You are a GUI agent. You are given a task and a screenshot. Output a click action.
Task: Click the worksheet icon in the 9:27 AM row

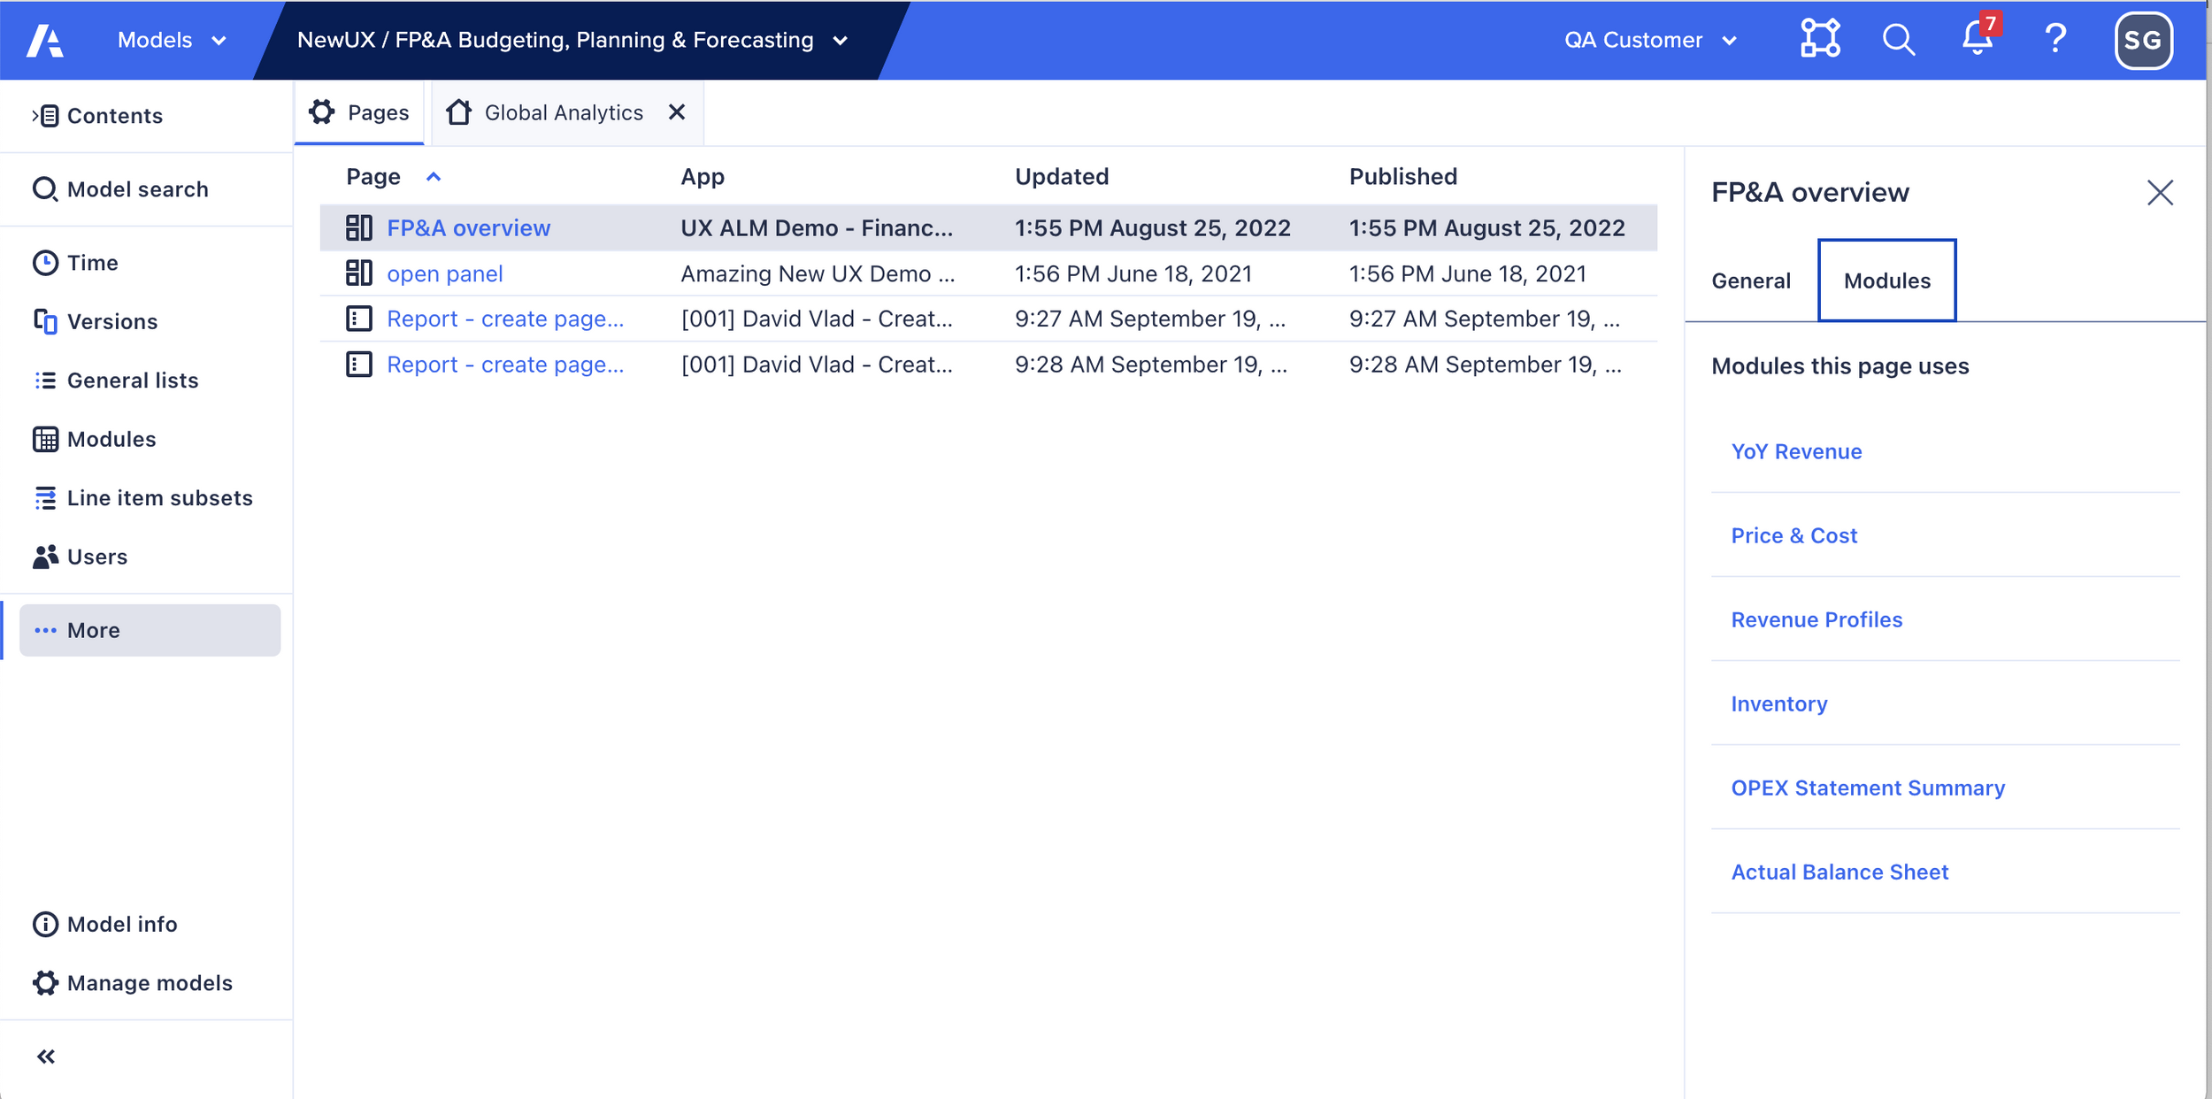tap(358, 319)
